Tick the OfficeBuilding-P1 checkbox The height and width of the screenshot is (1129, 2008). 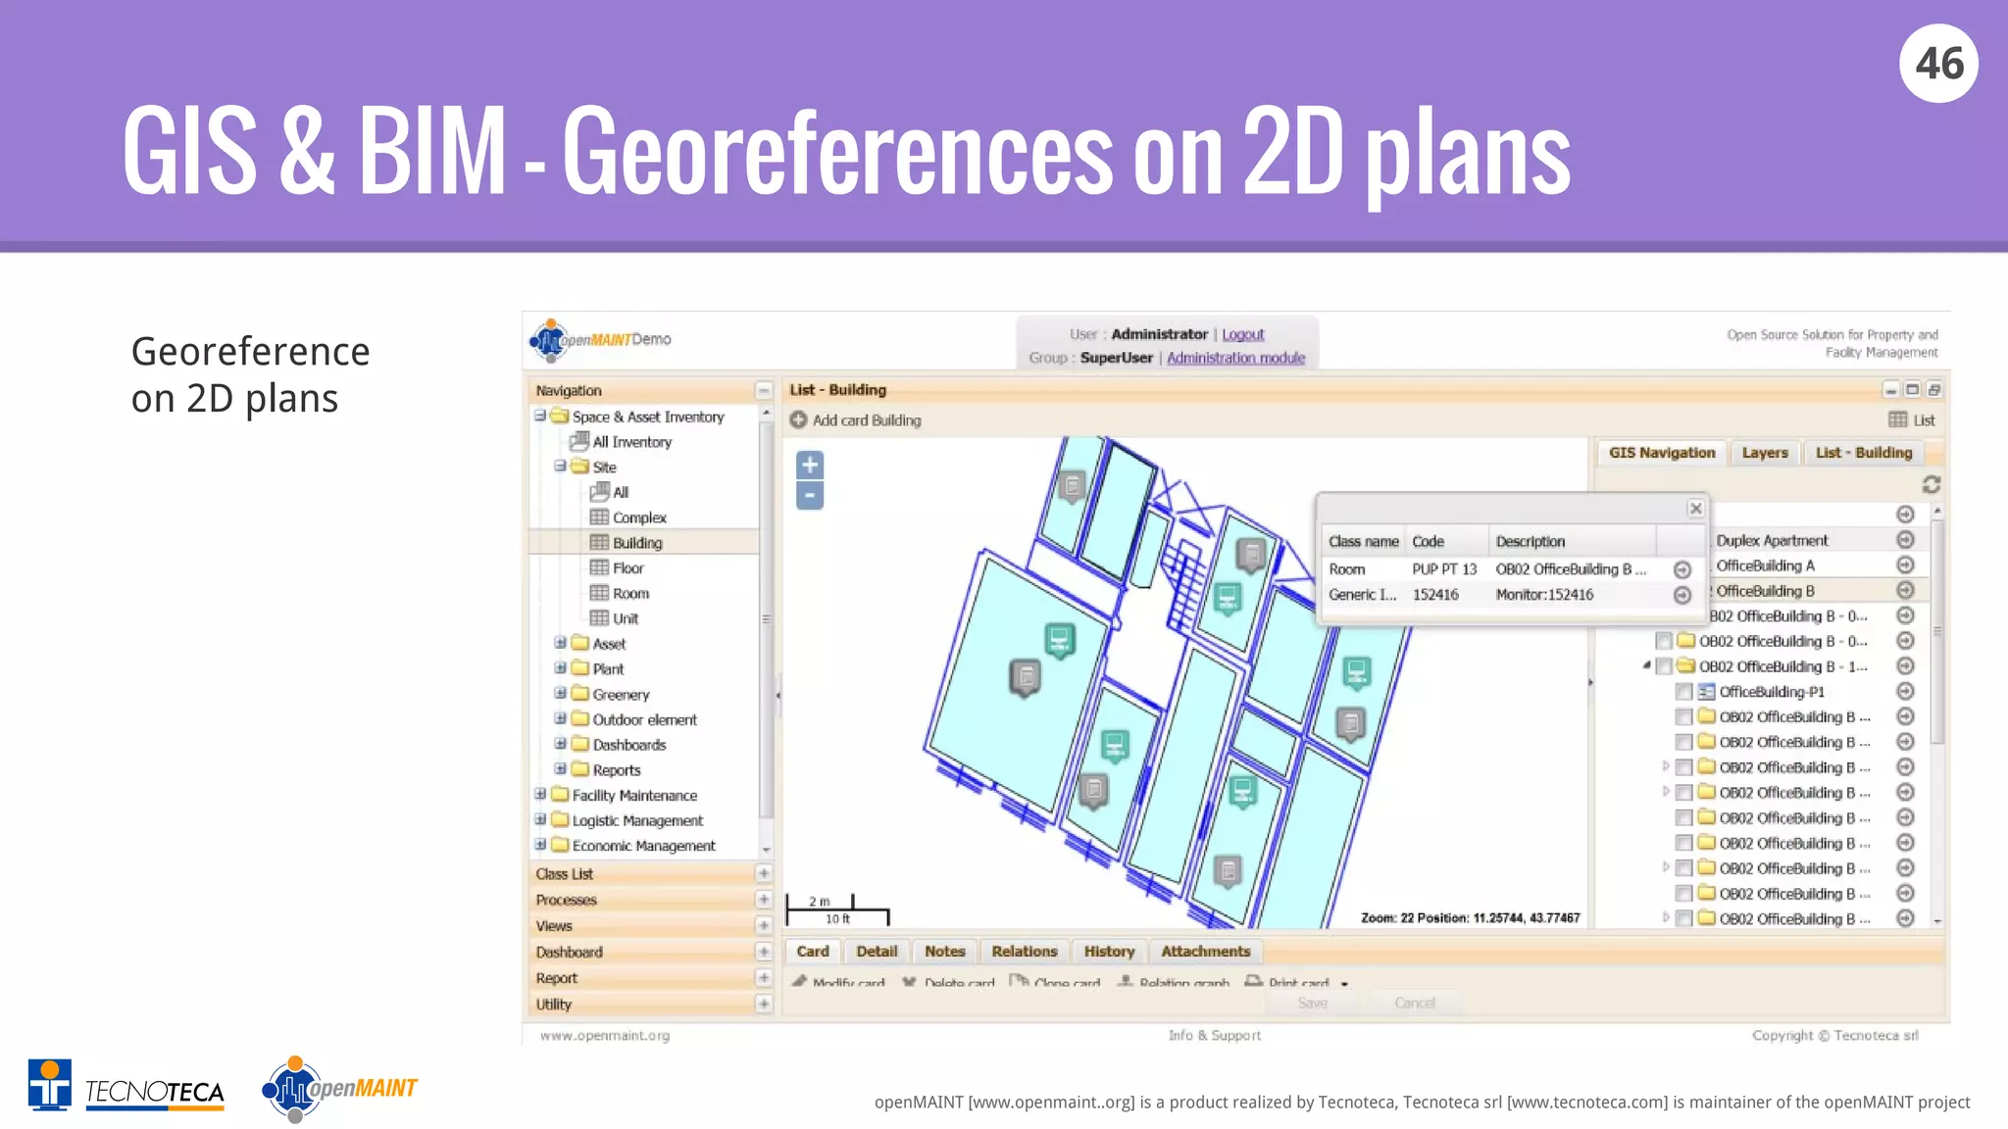(x=1683, y=692)
